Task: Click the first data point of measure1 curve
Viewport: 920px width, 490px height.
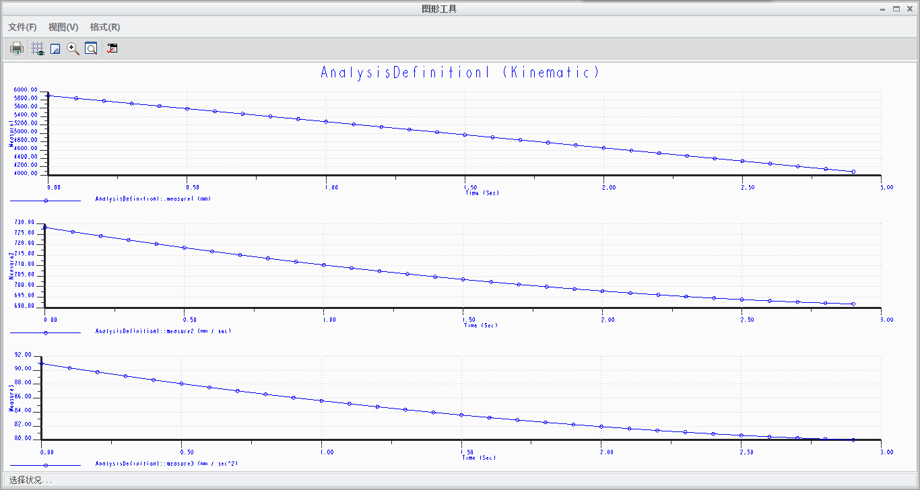Action: point(48,96)
